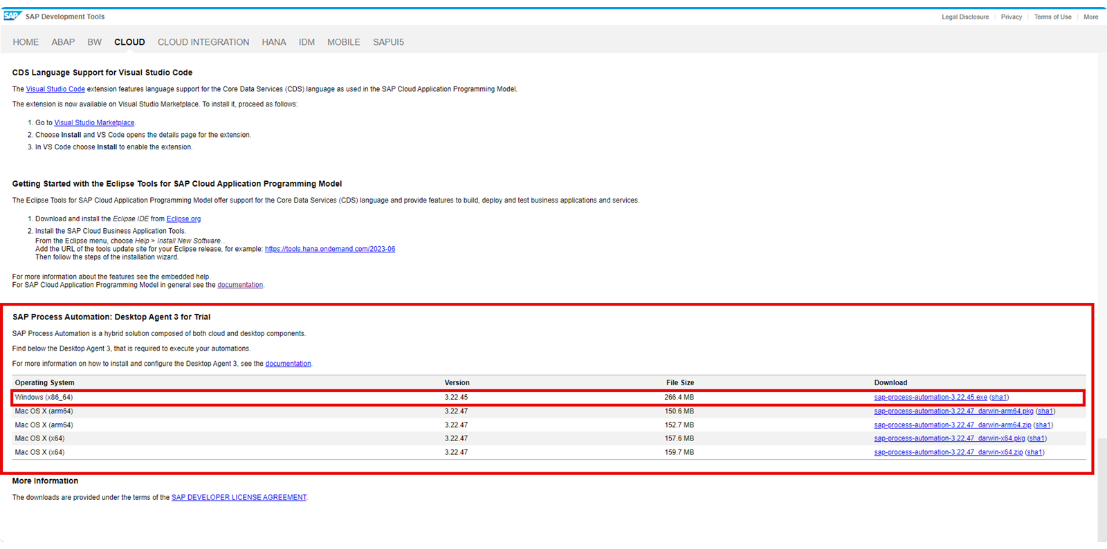Switch to the HANA tab
This screenshot has height=549, width=1107.
(x=274, y=42)
